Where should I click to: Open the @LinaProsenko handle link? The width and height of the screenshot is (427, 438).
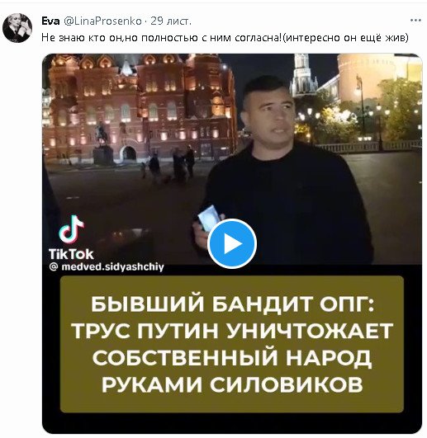click(103, 21)
